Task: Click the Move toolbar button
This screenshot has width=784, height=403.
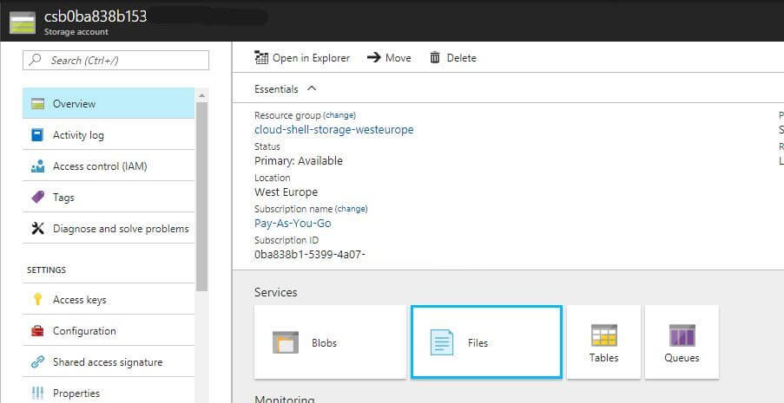Action: [389, 58]
